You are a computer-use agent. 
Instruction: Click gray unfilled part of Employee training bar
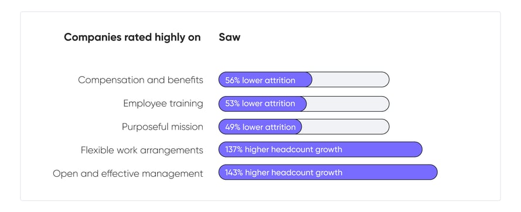(348, 104)
